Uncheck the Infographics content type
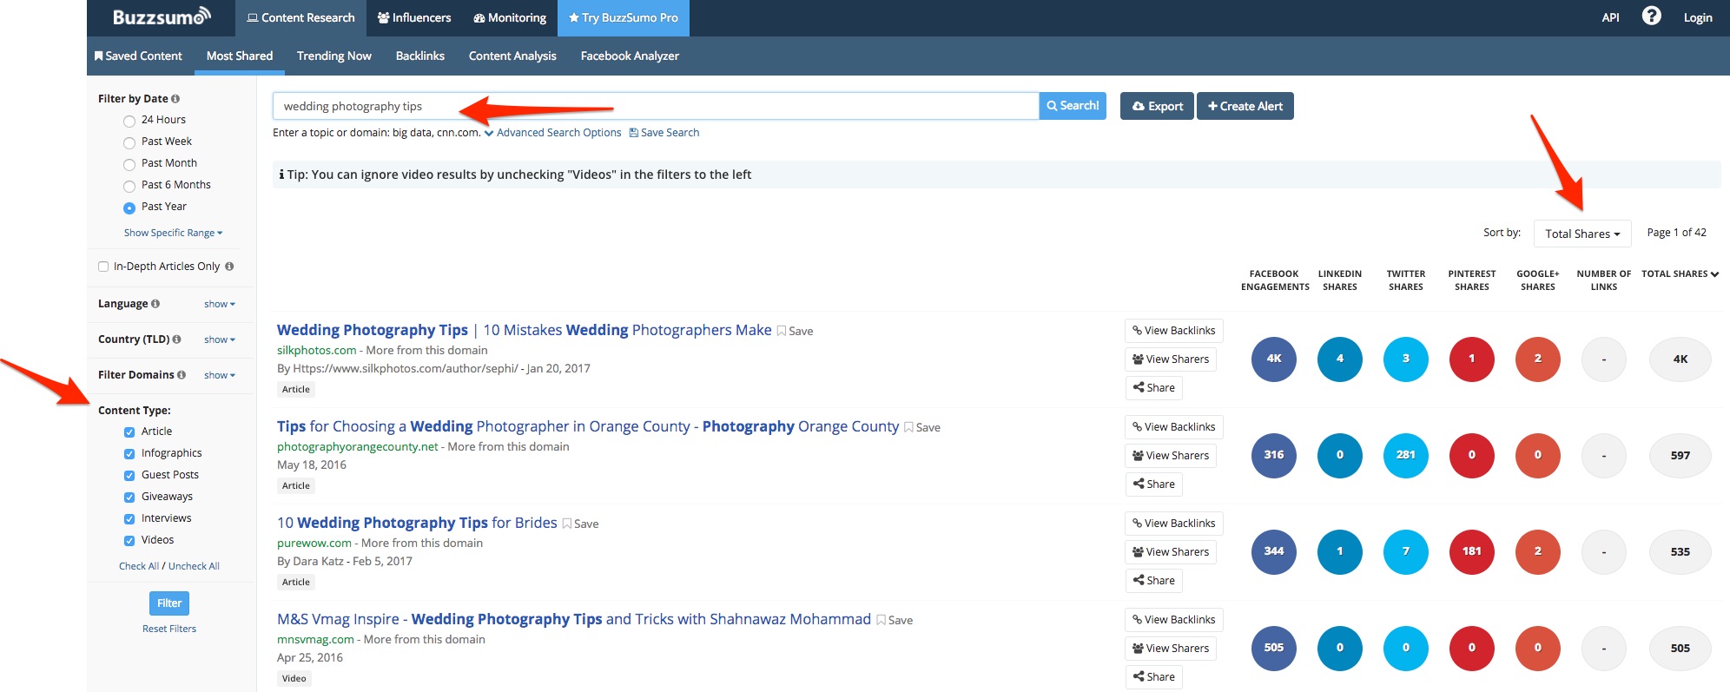Screen dimensions: 1730x692 (x=129, y=454)
